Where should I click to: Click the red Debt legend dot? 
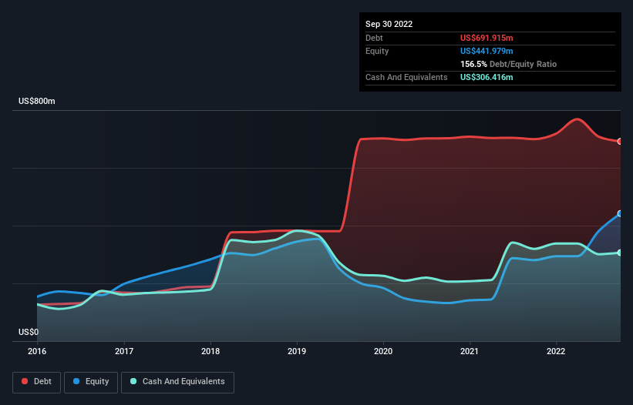[25, 381]
